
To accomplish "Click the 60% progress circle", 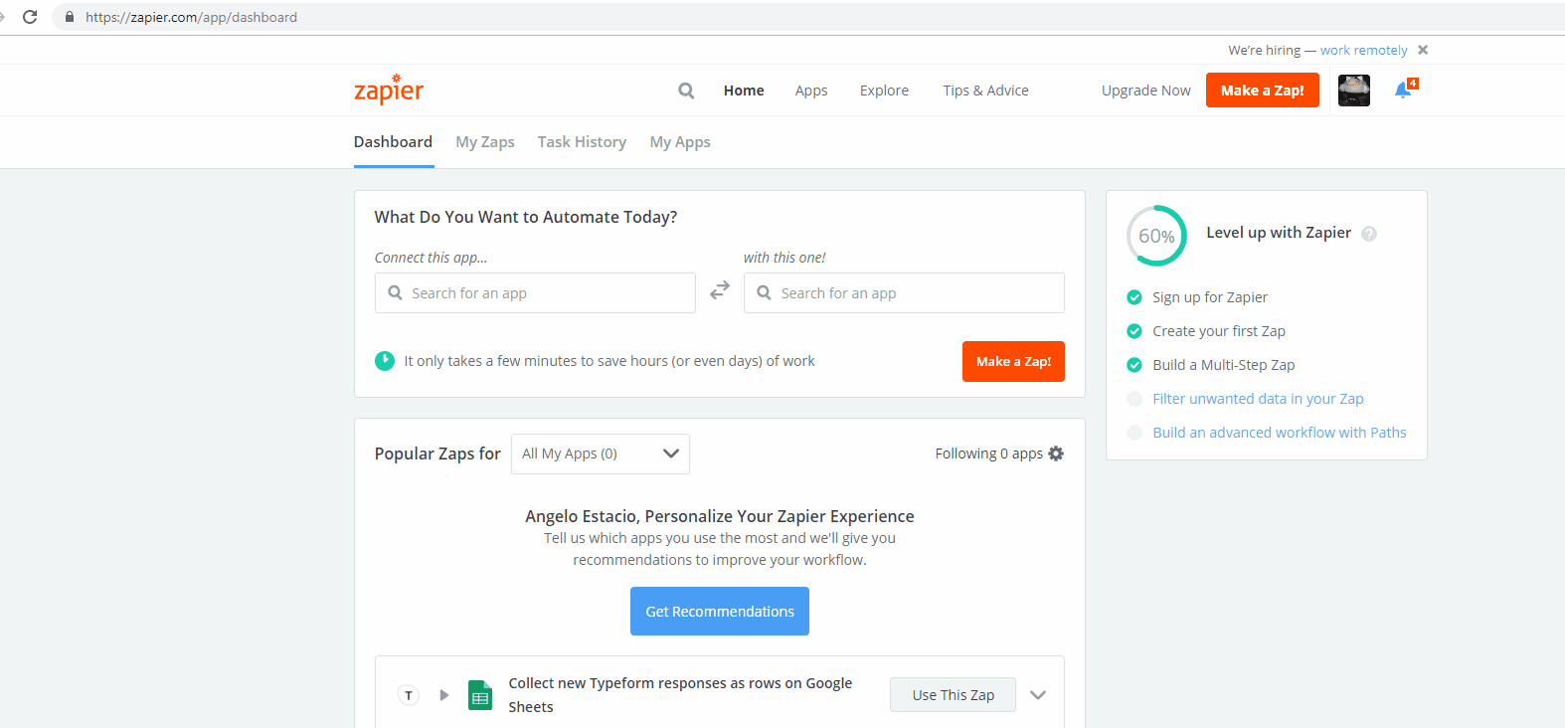I will (x=1156, y=236).
